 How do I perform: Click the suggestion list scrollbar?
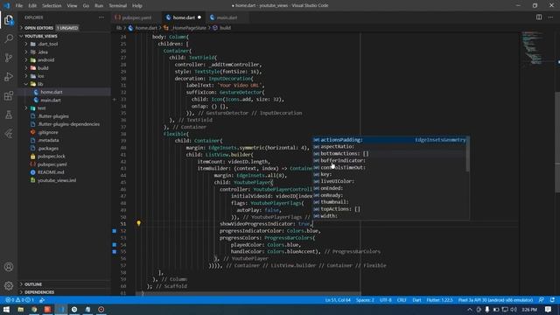point(468,154)
